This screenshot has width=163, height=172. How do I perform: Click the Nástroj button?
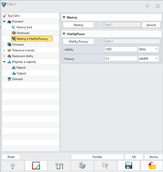78,25
